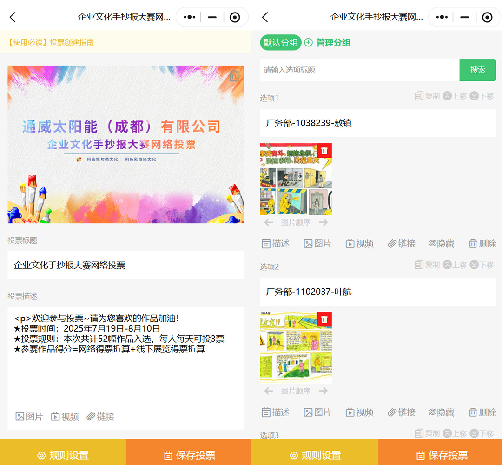This screenshot has height=465, width=502.
Task: Click the 通威太阳能 banner image
Action: point(125,144)
